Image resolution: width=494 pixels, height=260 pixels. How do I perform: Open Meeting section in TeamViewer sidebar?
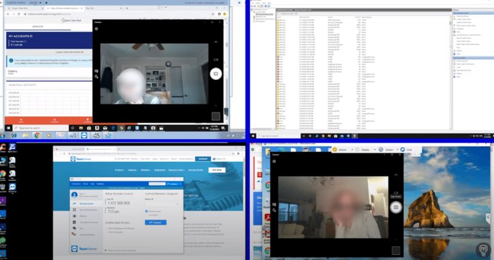84,216
